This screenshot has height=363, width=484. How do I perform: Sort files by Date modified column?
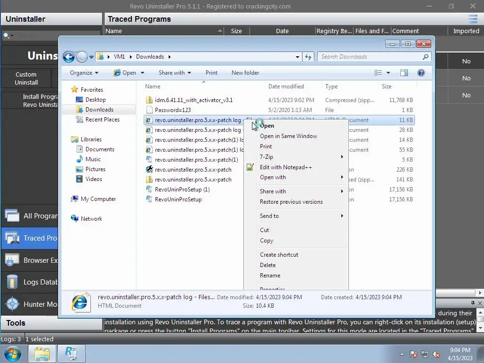point(293,86)
